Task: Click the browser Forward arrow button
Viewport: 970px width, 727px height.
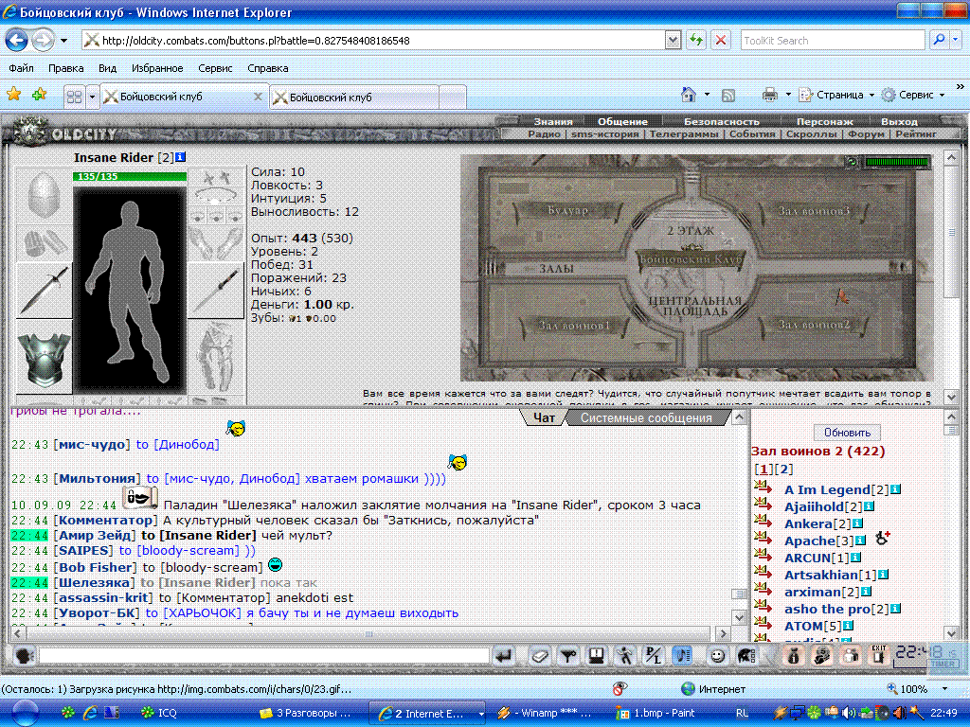Action: click(43, 41)
